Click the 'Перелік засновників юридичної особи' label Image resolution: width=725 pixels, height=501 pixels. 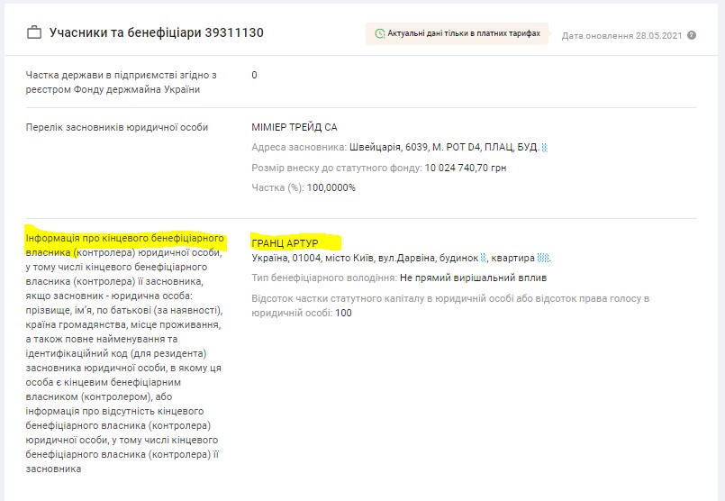(117, 127)
